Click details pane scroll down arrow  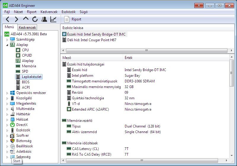pyautogui.click(x=231, y=156)
